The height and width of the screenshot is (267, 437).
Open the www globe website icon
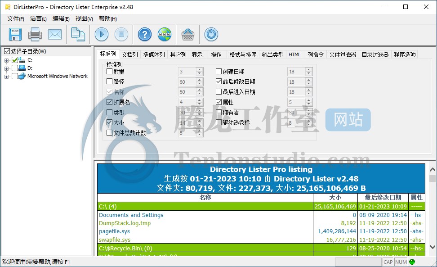[165, 34]
